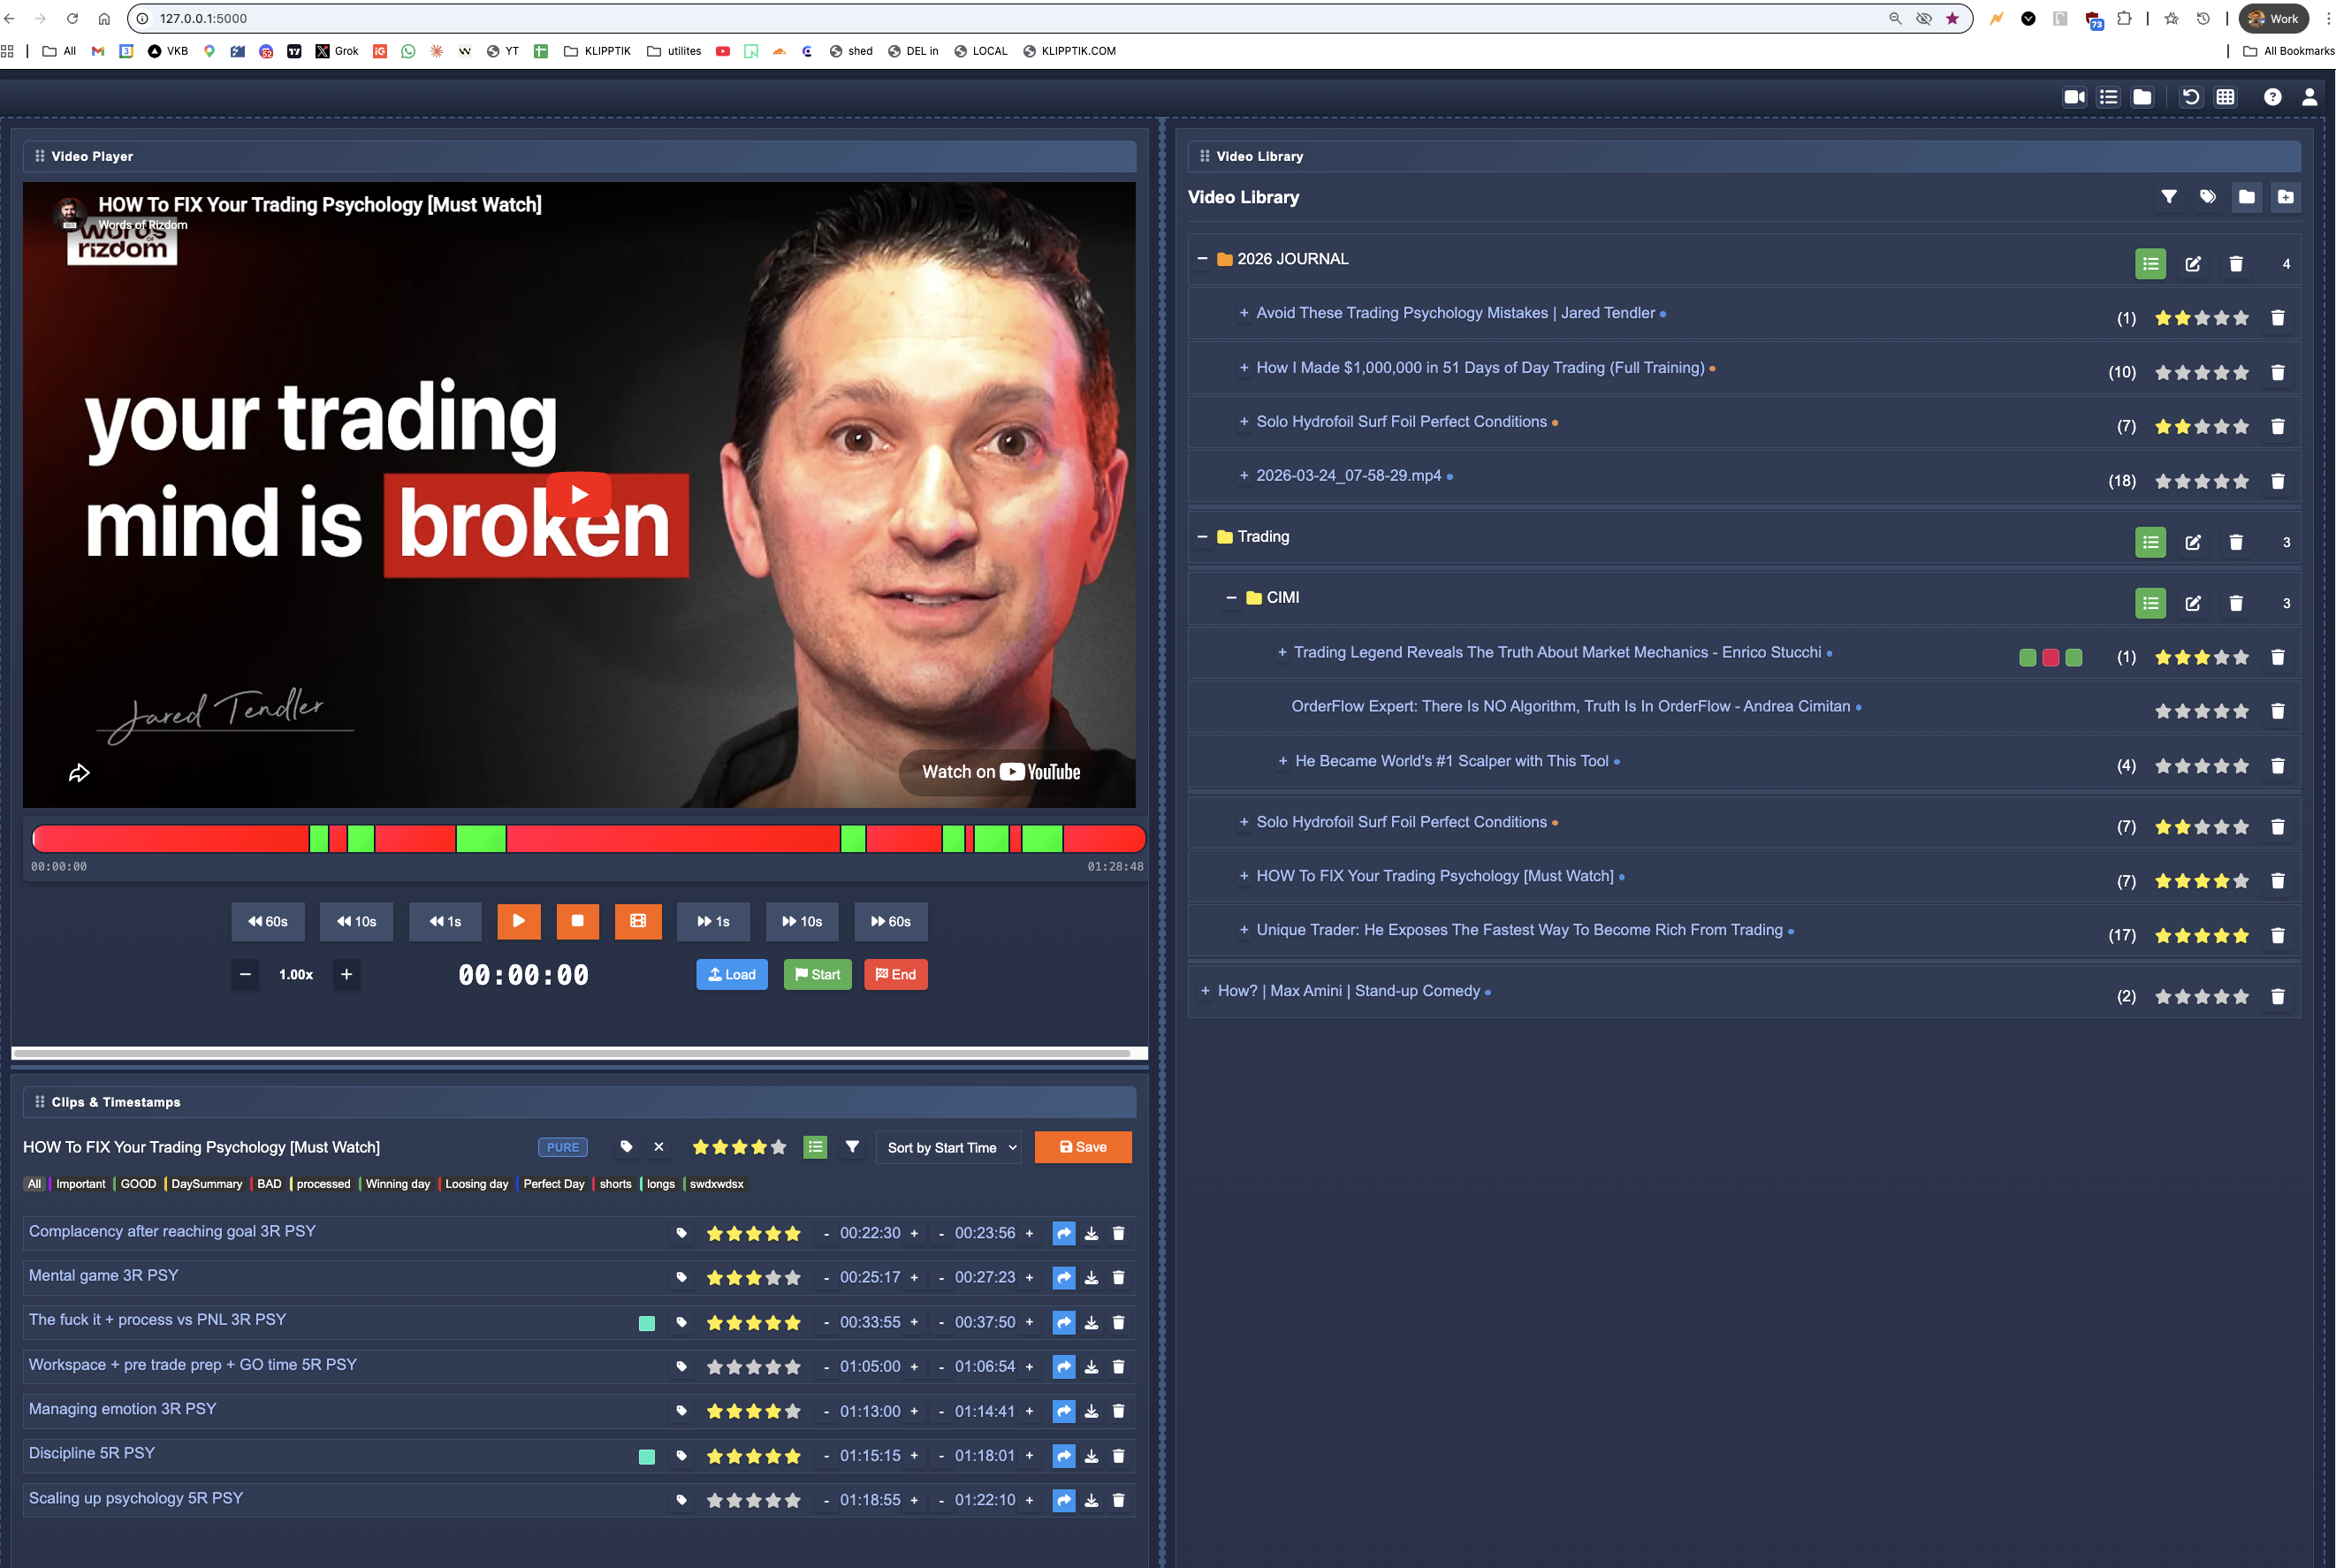Screen dimensions: 2336x1568
Task: Click the green Start flag button
Action: pyautogui.click(x=817, y=975)
